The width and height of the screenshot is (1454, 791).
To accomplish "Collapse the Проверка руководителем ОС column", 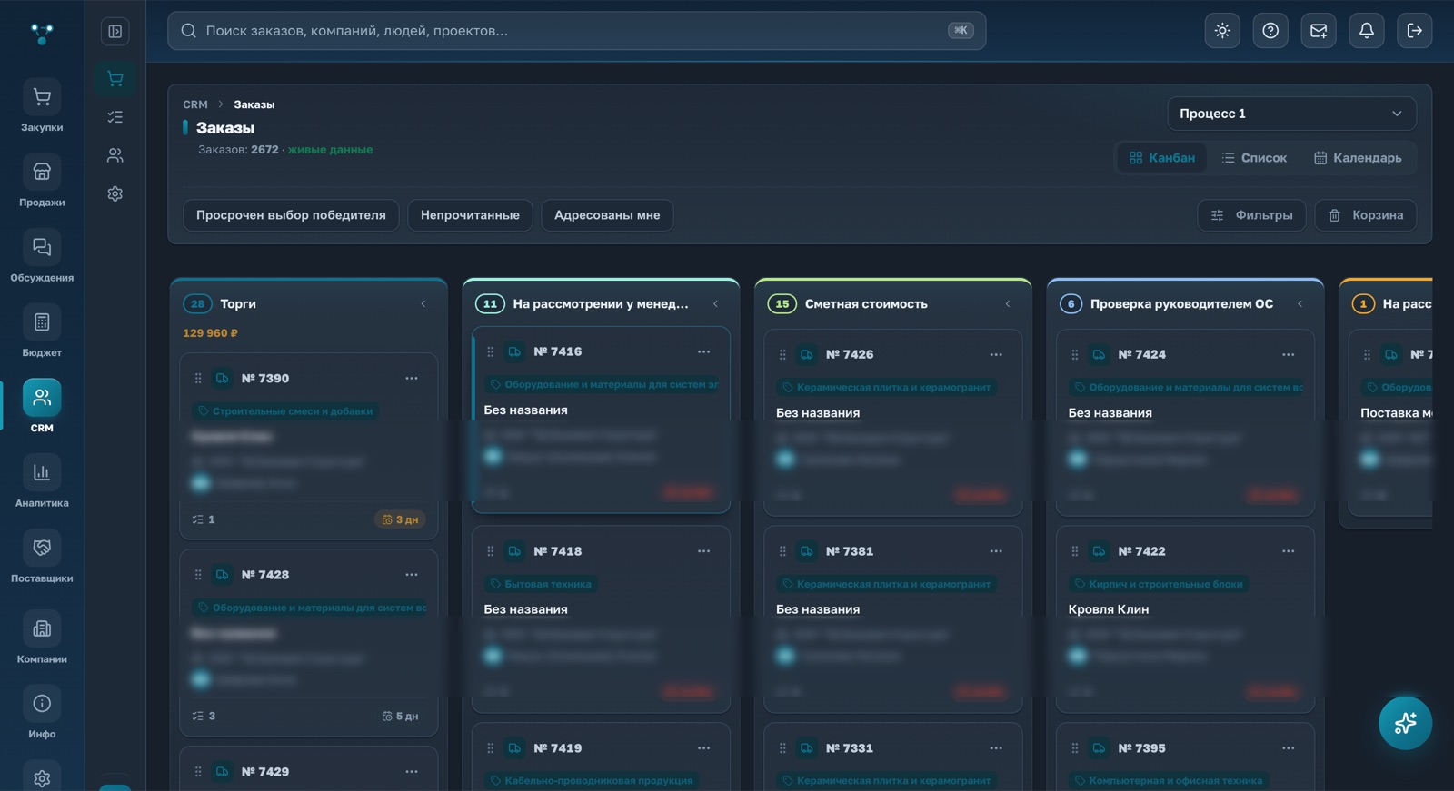I will pyautogui.click(x=1300, y=304).
